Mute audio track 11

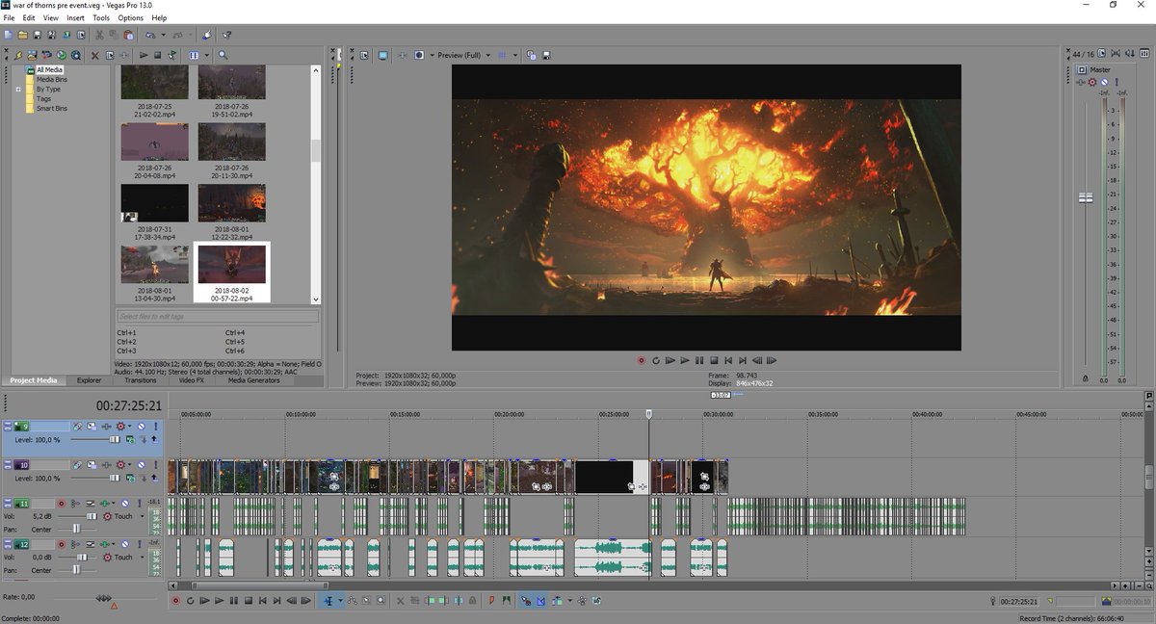[x=124, y=504]
